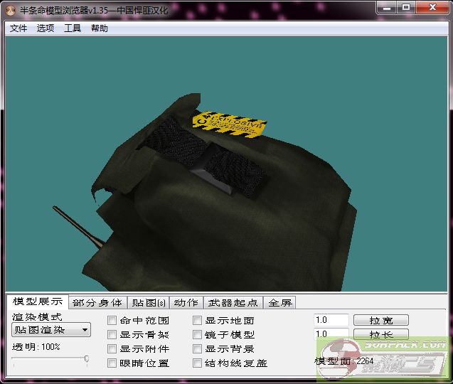Enable the 显示地面 checkbox
The height and width of the screenshot is (384, 453).
tap(197, 321)
